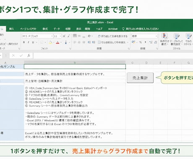Click the align left icon
Image resolution: width=193 pixels, height=159 pixels.
[x=75, y=42]
